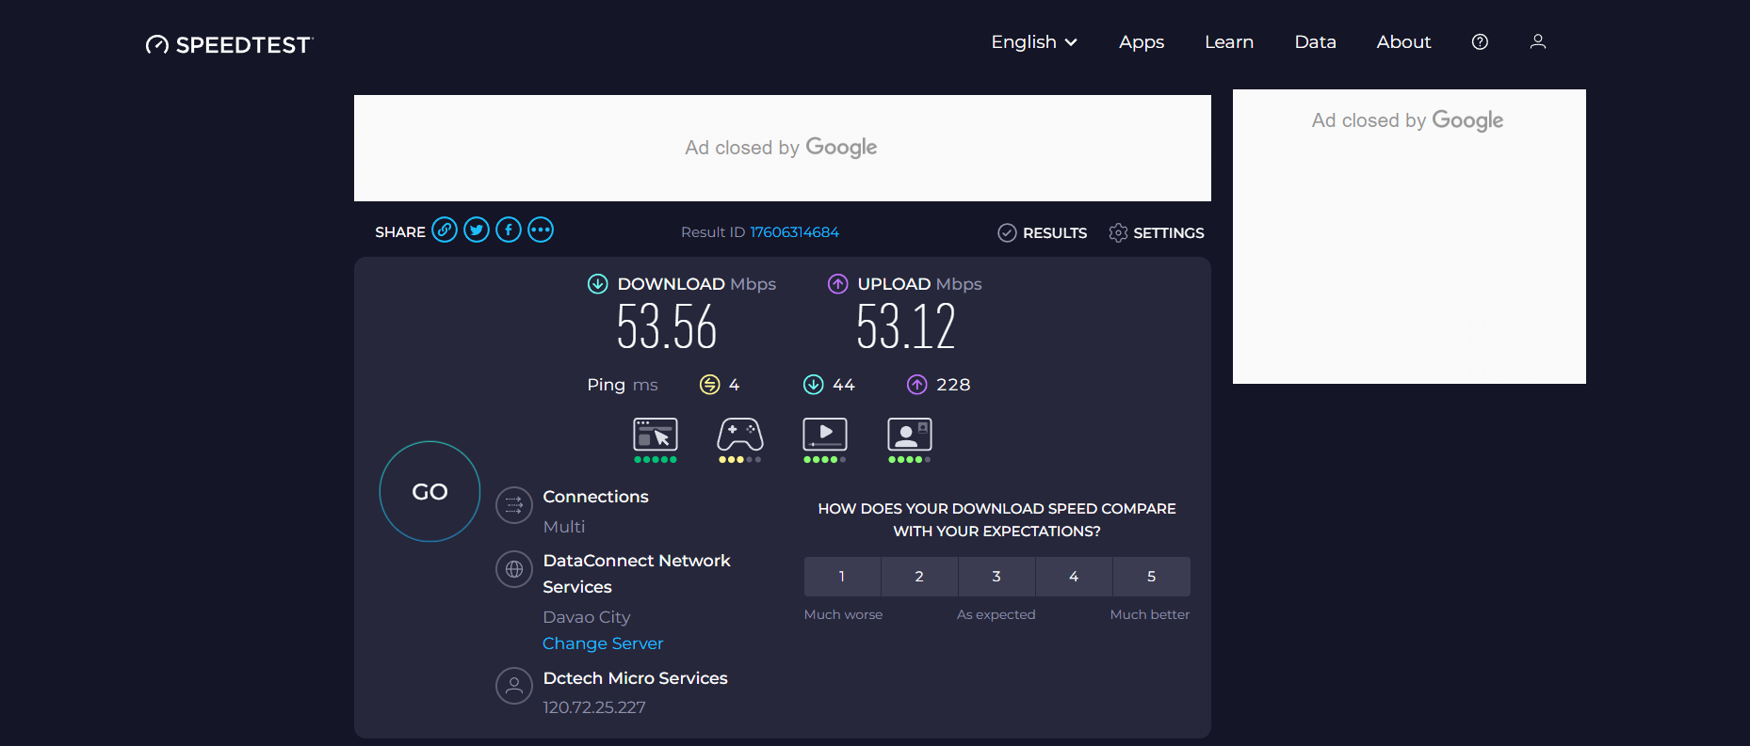This screenshot has height=746, width=1750.
Task: Rate download speed as 4
Action: click(1074, 577)
